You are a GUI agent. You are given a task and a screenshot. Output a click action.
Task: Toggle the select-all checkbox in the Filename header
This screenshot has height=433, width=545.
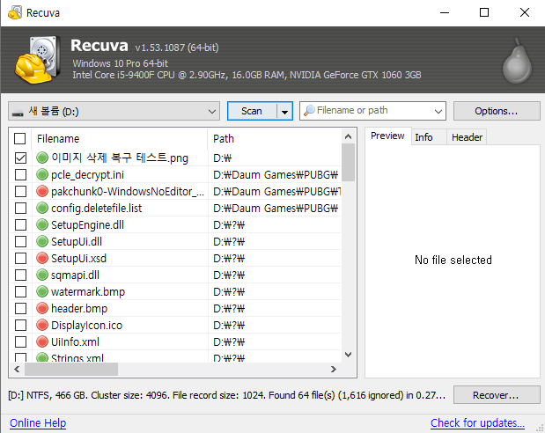click(x=20, y=138)
